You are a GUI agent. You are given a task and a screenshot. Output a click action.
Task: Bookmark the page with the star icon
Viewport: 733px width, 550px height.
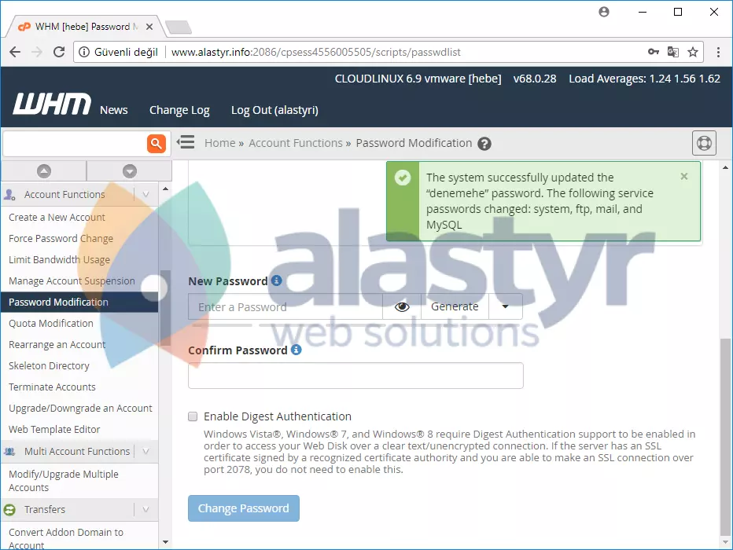pos(693,52)
